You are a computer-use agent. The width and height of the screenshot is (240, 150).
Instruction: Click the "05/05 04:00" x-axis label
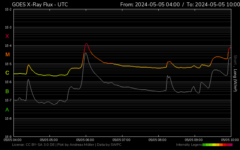(13, 140)
